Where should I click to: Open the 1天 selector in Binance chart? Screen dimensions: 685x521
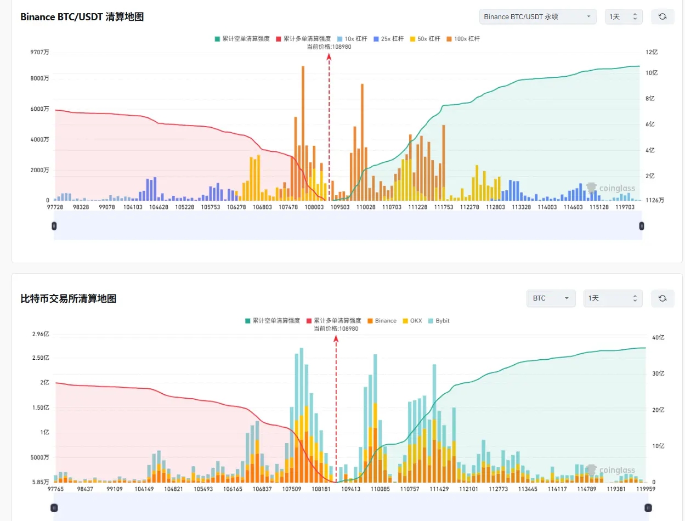(624, 17)
